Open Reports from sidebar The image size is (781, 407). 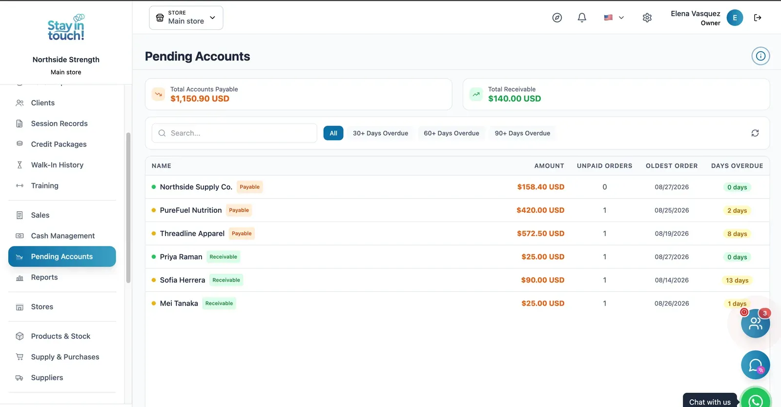[62, 277]
